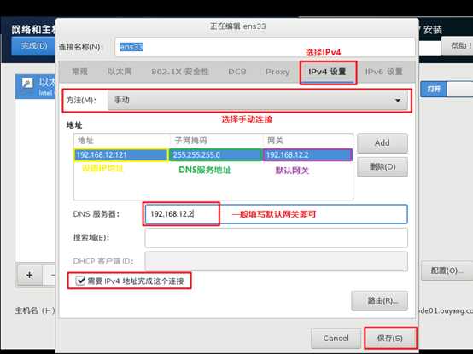Toggle the 打开 network switch
Screen dimensions: 473x354
[447, 89]
